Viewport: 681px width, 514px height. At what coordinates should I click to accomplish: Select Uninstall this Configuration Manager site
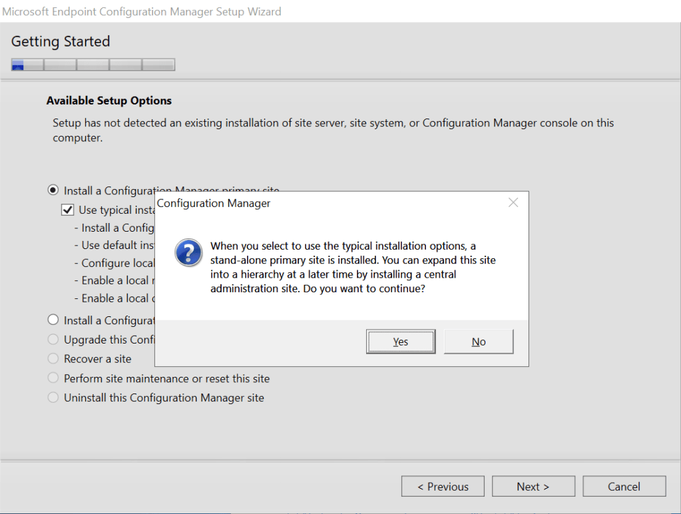click(x=53, y=397)
